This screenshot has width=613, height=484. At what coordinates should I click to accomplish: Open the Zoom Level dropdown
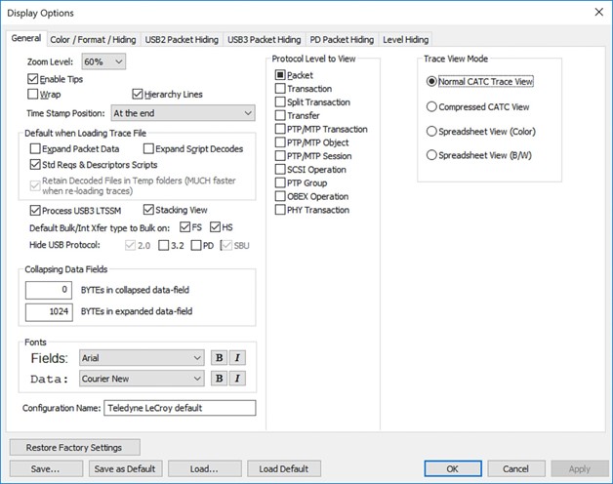pyautogui.click(x=103, y=61)
